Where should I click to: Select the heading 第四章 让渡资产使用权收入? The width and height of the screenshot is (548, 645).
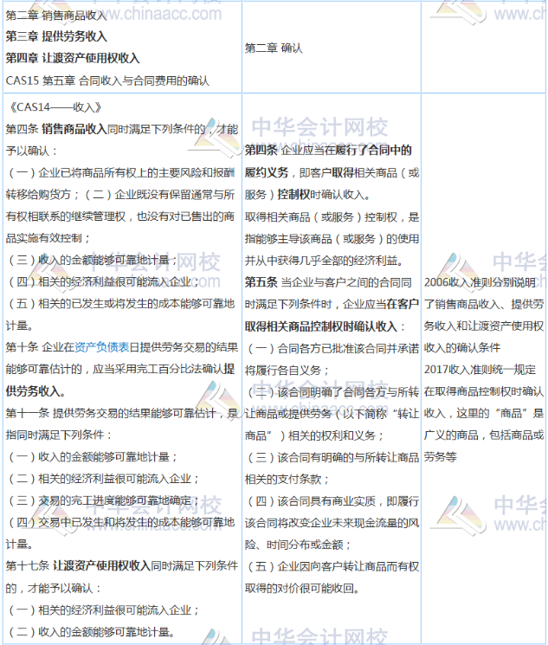[73, 58]
